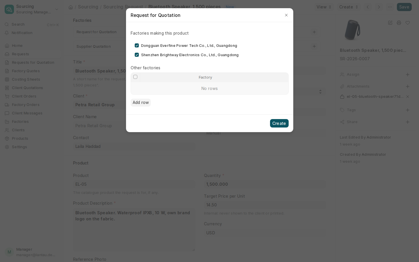This screenshot has width=419, height=262.
Task: Click the Bluetooth speaker product thumbnail
Action: click(x=352, y=30)
